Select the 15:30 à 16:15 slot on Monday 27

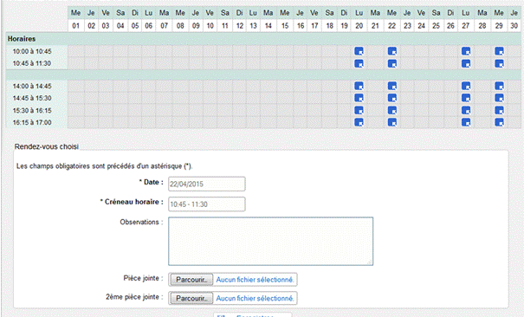tap(466, 110)
